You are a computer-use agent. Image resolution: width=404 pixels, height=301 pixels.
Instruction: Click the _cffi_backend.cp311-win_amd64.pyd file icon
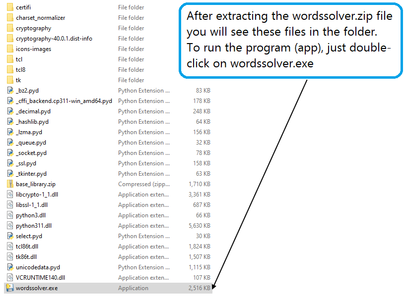click(x=10, y=101)
